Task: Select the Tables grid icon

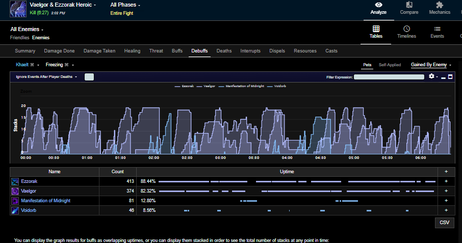Action: point(376,29)
